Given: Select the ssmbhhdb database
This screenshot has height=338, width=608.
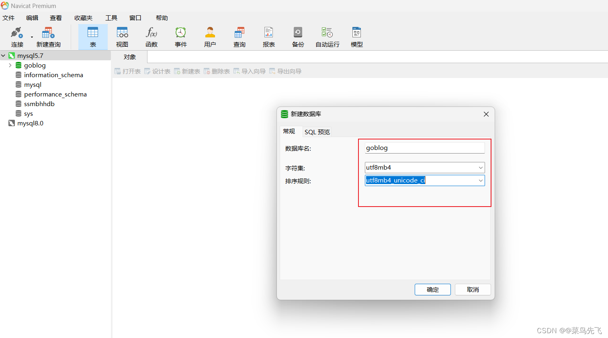Looking at the screenshot, I should pyautogui.click(x=39, y=104).
